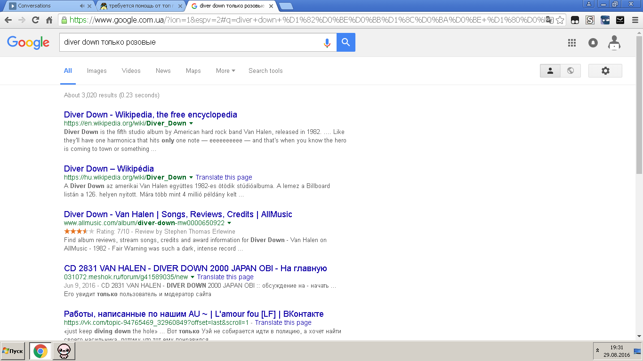
Task: Open the 'Diver Down – Wikipédia' result
Action: pyautogui.click(x=109, y=169)
